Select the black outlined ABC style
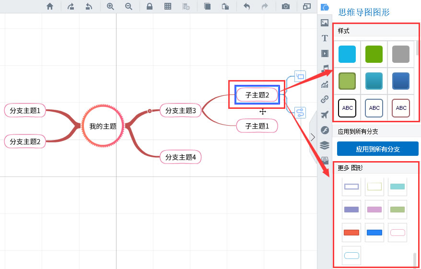 (x=347, y=108)
